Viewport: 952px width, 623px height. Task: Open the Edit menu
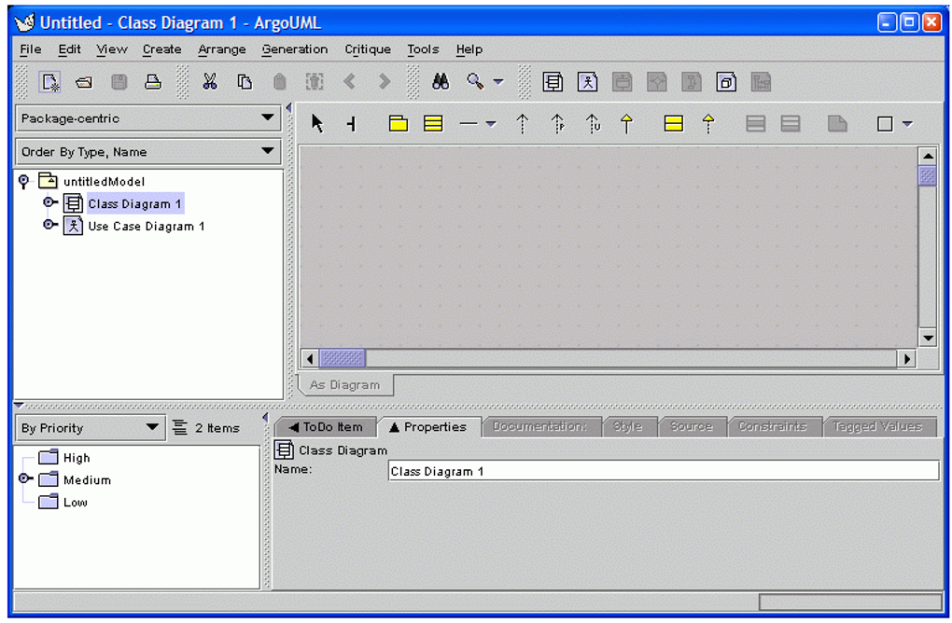coord(69,49)
